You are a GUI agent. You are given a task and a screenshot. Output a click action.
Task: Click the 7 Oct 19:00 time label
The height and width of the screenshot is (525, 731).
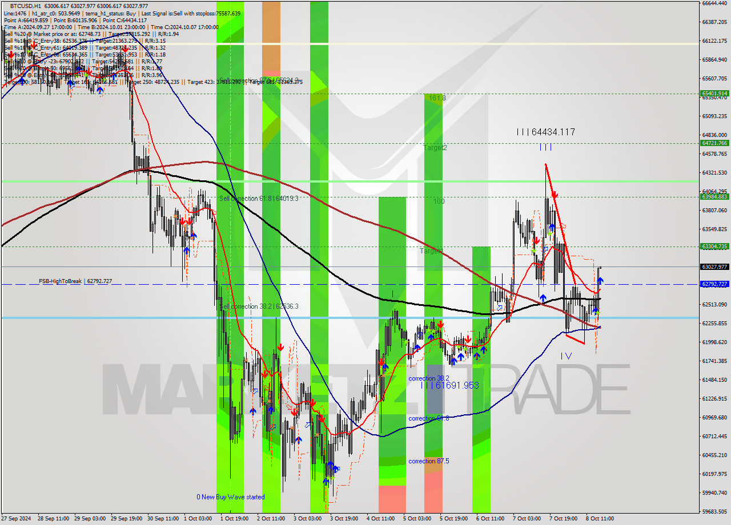click(563, 519)
